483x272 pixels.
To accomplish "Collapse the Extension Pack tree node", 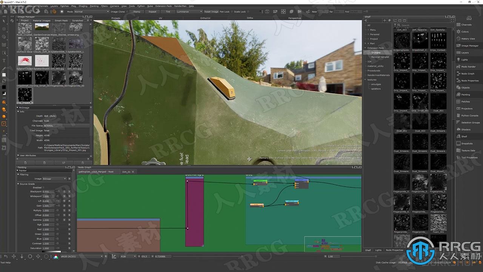I will pos(365,48).
